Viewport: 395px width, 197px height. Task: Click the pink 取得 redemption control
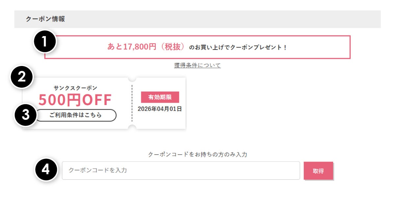(318, 170)
